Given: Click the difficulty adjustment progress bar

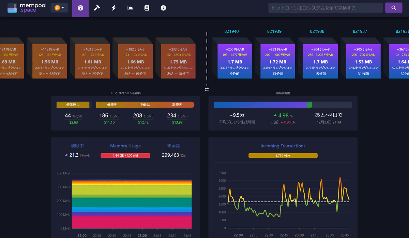Looking at the screenshot, I should click(283, 105).
